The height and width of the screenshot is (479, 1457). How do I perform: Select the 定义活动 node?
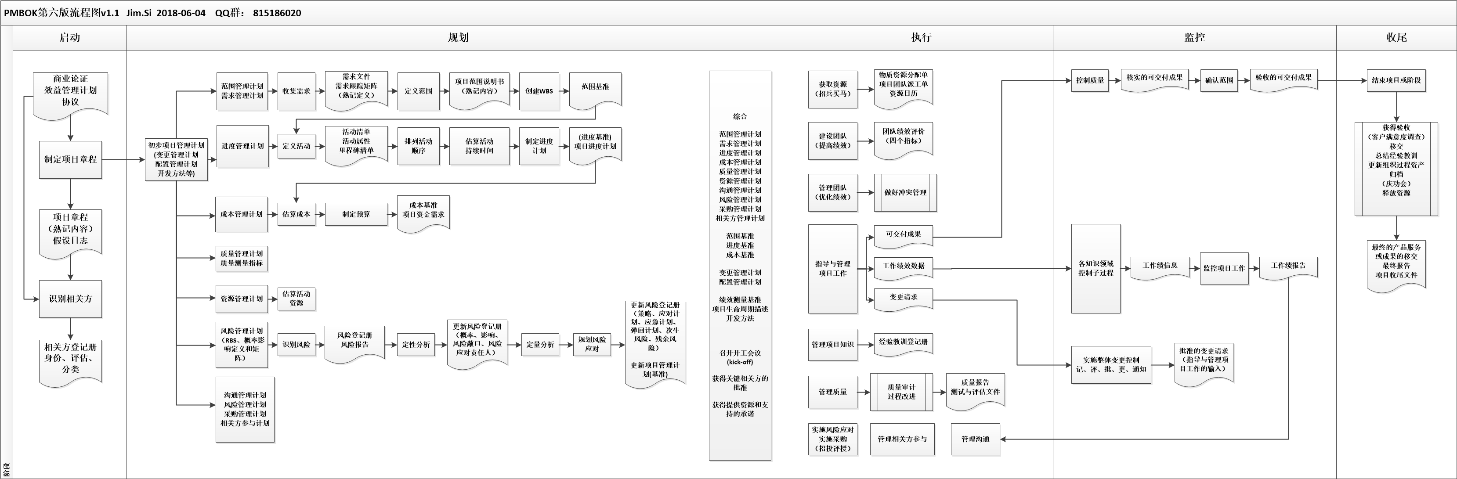[x=297, y=146]
